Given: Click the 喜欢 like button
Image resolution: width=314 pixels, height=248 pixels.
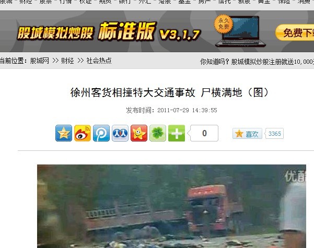Looking at the screenshot, I should coord(247,134).
